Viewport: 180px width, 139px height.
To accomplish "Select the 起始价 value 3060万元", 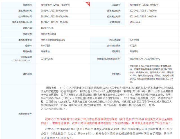I will coord(46,45).
